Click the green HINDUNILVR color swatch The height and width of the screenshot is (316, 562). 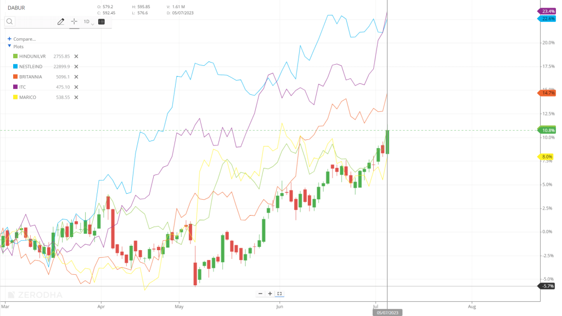(x=15, y=57)
